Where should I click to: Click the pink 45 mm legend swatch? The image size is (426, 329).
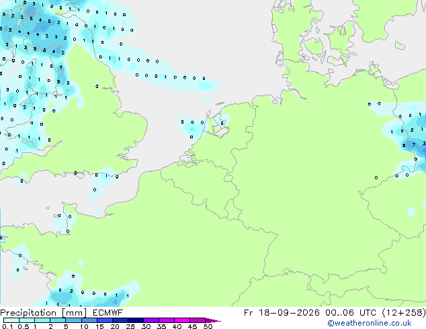click(198, 320)
